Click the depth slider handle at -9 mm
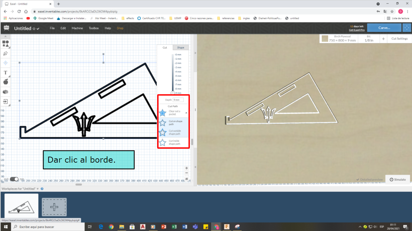The height and width of the screenshot is (231, 412). 173,93
